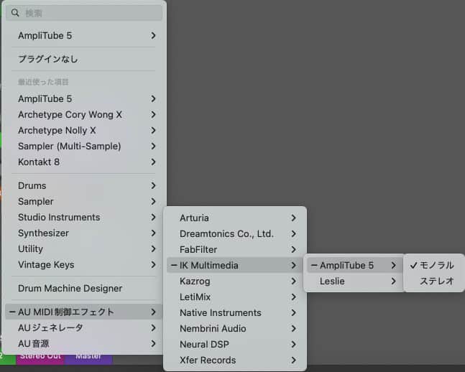465x372 pixels.
Task: Open Native Instruments submenu
Action: (x=235, y=312)
